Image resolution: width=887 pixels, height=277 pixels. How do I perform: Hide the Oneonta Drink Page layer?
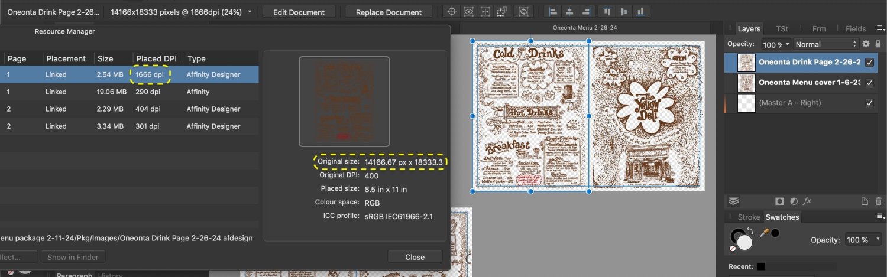pos(869,63)
